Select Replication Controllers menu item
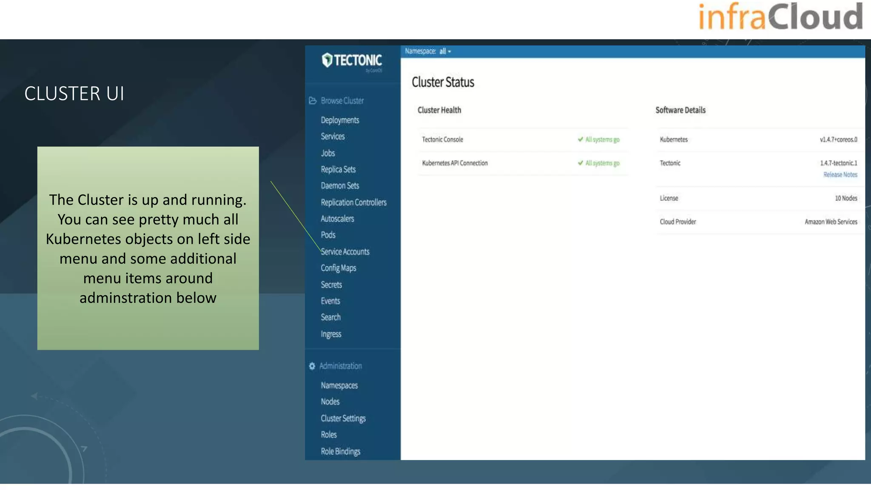The height and width of the screenshot is (490, 871). click(353, 202)
